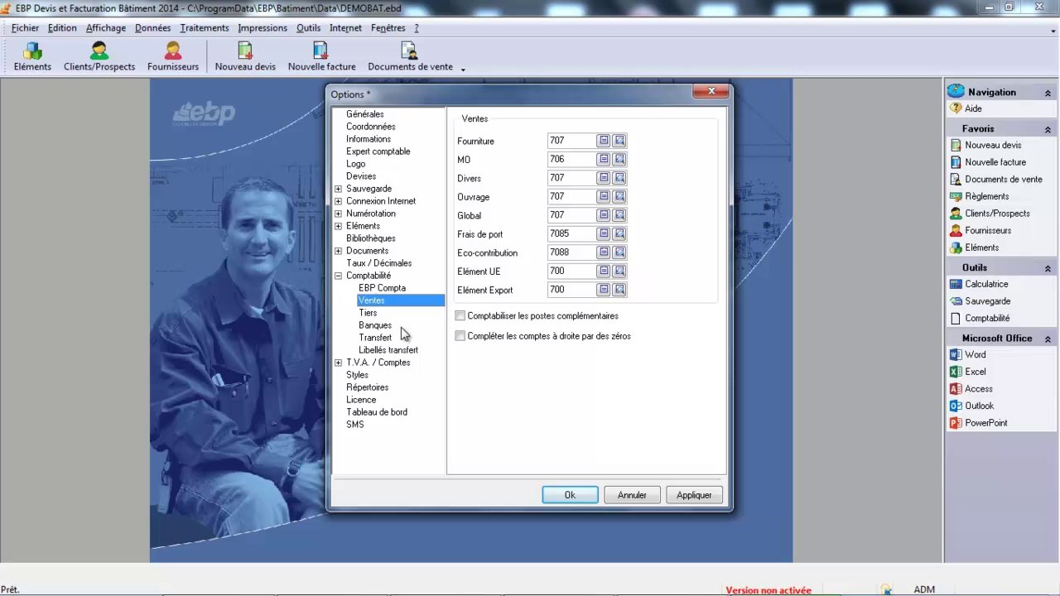Create a Nouveau devis from toolbar
Viewport: 1060px width, 596px height.
(245, 56)
